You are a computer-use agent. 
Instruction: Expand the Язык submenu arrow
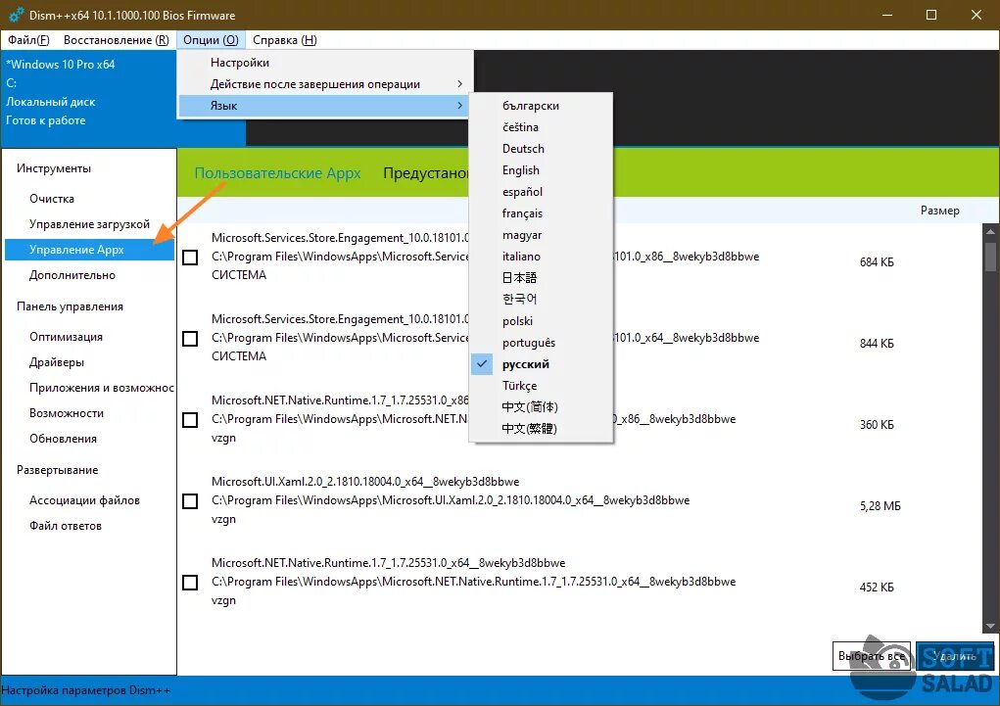pos(459,105)
